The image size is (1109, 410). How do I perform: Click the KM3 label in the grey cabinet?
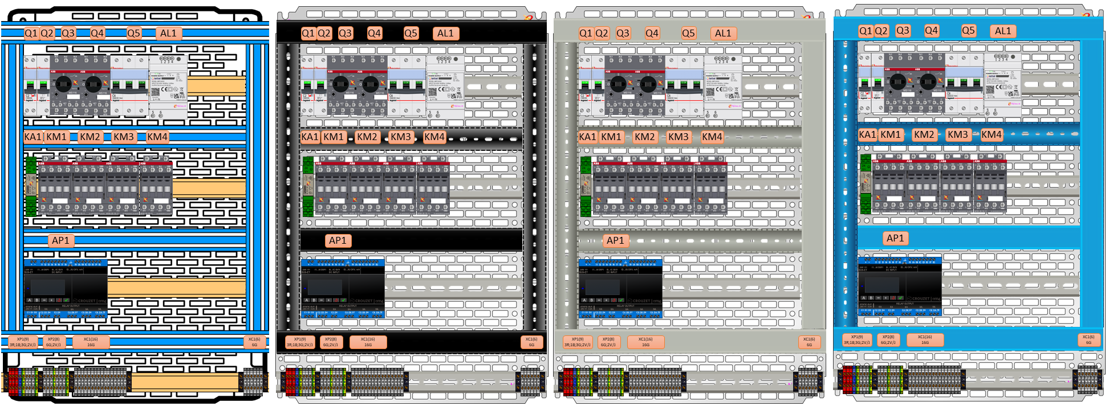[678, 137]
